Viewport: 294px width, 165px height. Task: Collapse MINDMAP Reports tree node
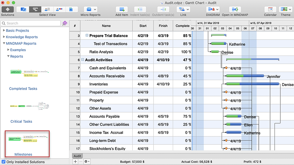pos(4,43)
